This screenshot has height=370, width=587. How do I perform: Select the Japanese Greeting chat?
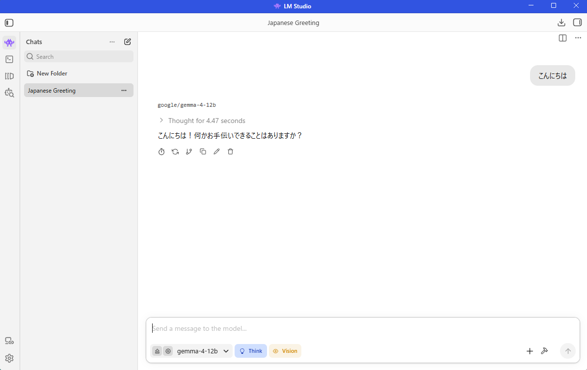coord(79,91)
